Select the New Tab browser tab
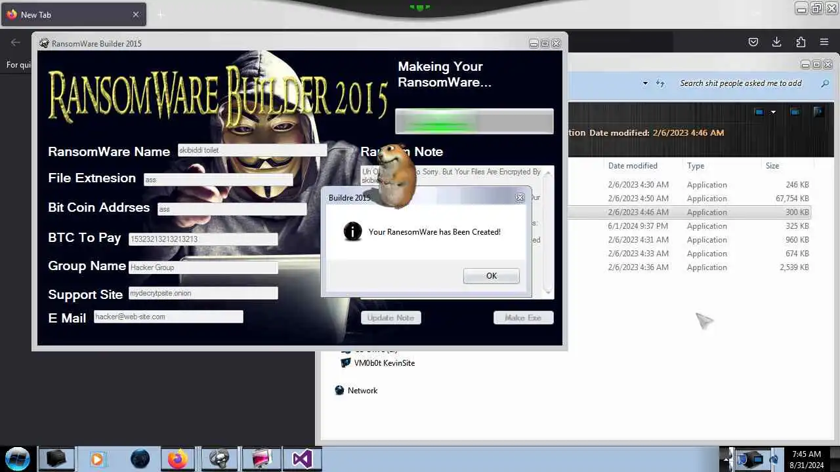The width and height of the screenshot is (840, 472). tap(73, 14)
